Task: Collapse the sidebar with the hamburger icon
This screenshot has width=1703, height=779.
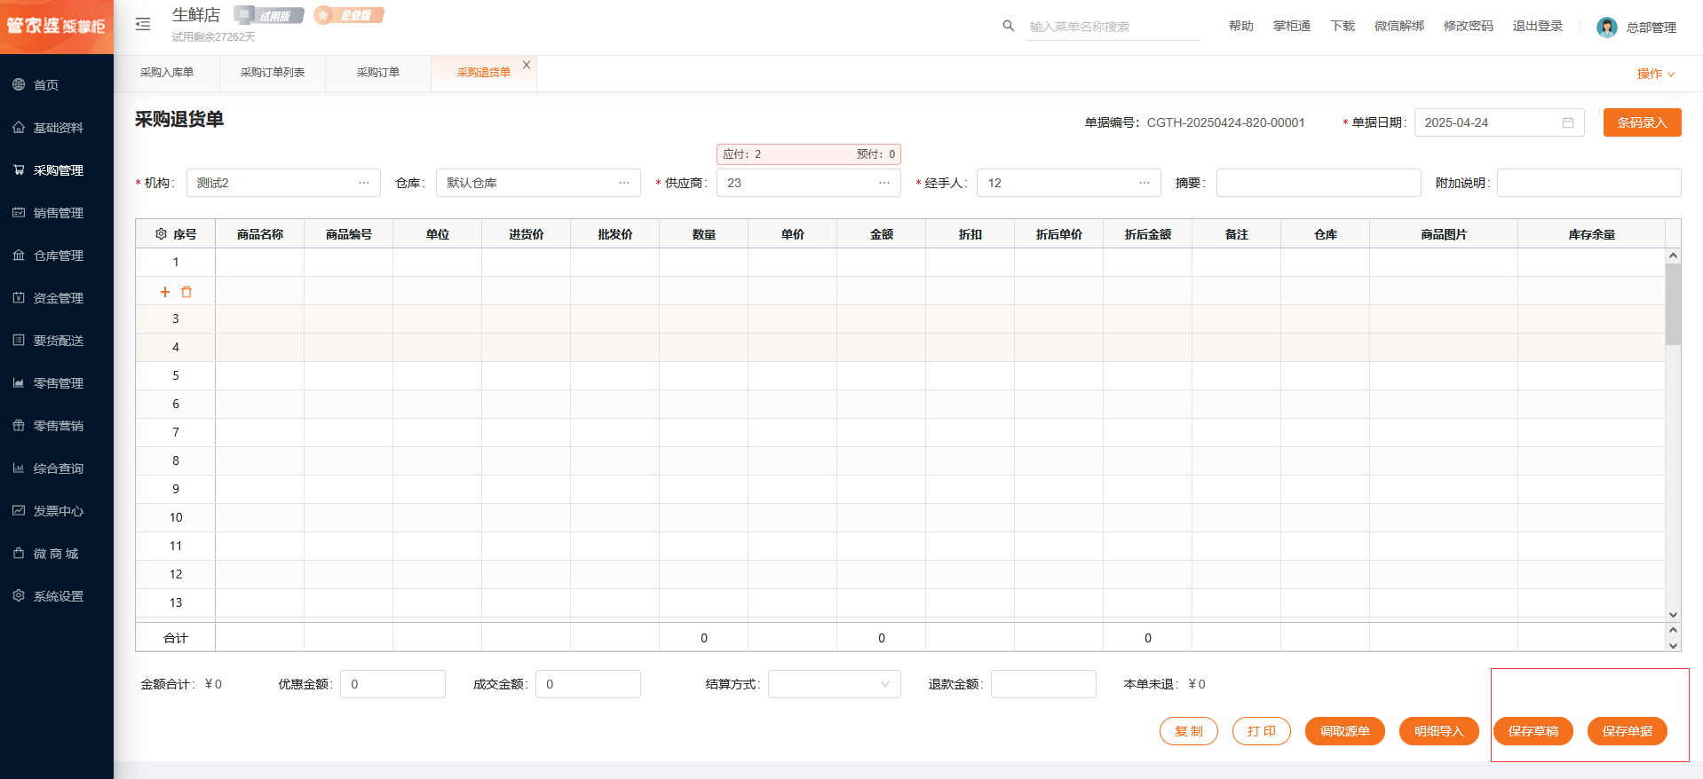Action: click(143, 25)
